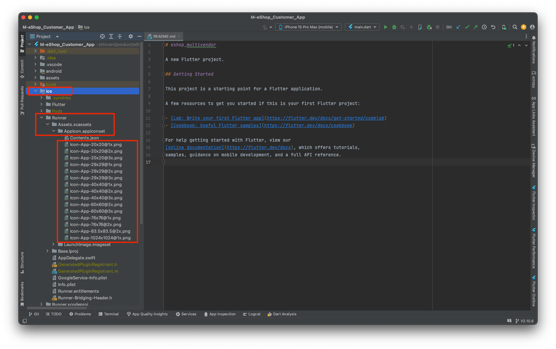Image resolution: width=556 pixels, height=349 pixels.
Task: Click the Flutter Hot Reload lightning icon
Action: pyautogui.click(x=412, y=27)
